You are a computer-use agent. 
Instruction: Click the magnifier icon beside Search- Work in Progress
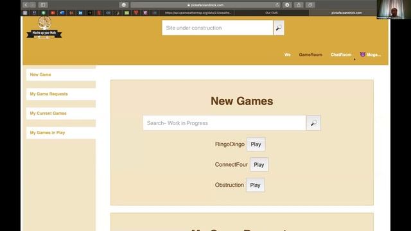313,123
